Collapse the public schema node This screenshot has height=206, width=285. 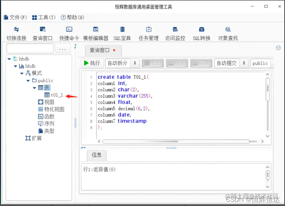pos(27,80)
